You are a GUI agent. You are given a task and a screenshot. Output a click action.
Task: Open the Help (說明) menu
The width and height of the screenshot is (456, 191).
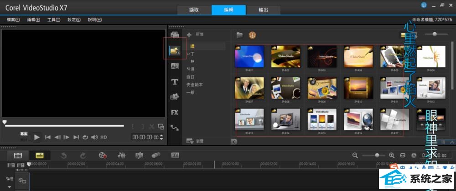coord(94,20)
